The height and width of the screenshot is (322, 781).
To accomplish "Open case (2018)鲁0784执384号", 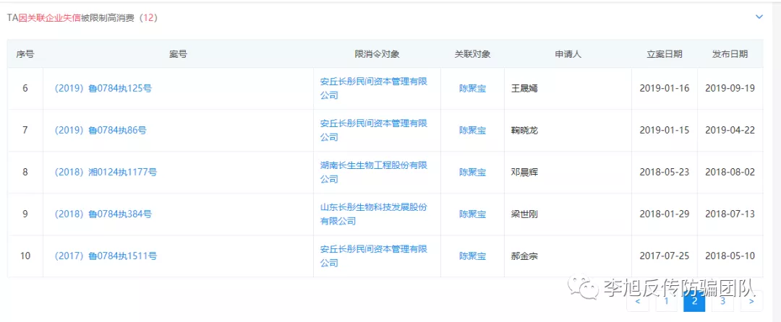I will pos(103,214).
